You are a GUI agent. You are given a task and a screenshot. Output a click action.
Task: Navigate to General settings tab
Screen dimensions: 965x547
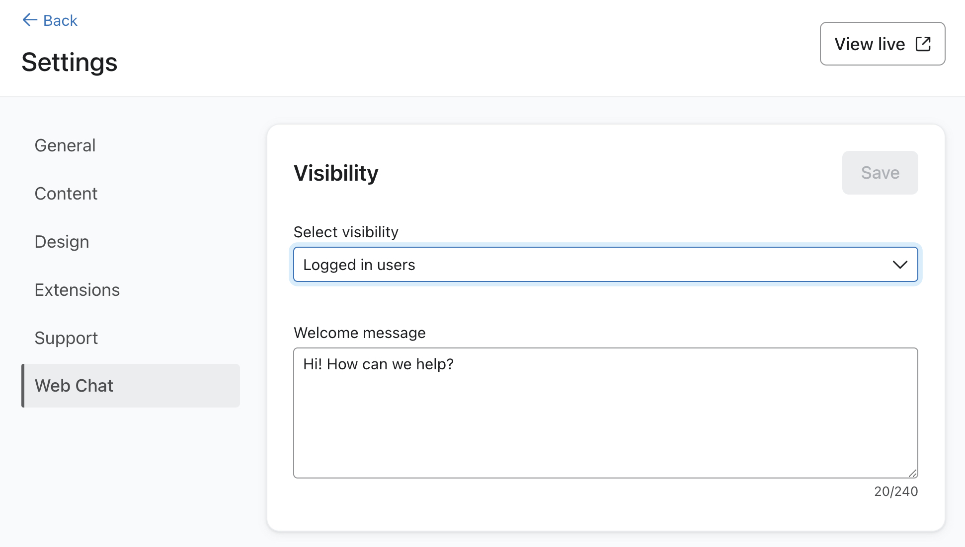tap(65, 145)
